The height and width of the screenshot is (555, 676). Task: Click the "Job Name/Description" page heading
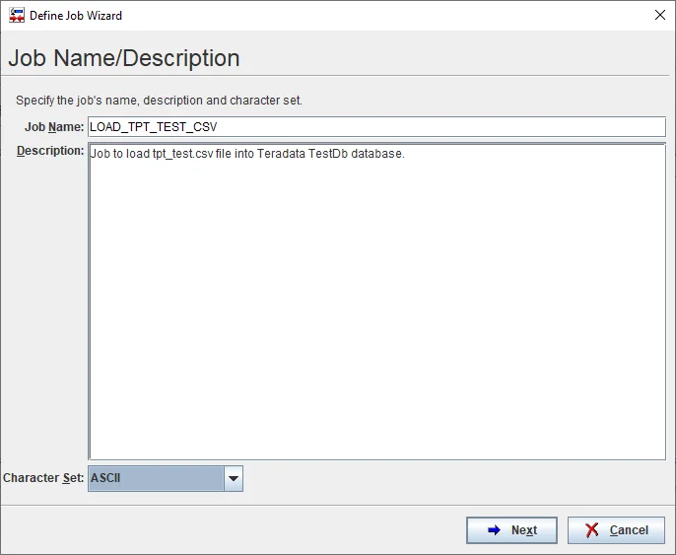tap(124, 58)
